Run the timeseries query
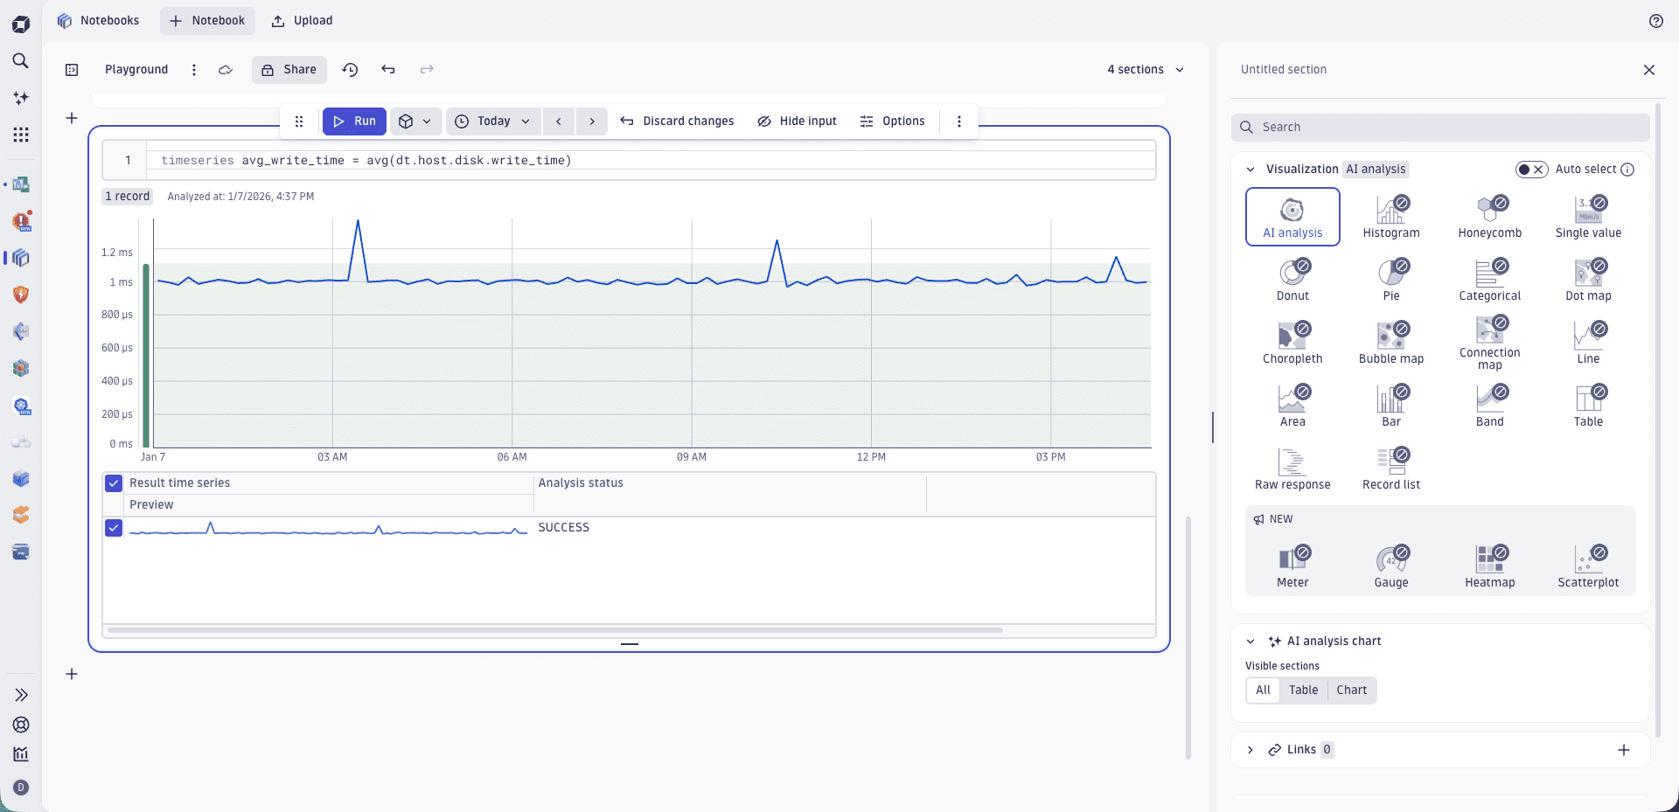Screen dimensions: 1679x812 coord(354,121)
